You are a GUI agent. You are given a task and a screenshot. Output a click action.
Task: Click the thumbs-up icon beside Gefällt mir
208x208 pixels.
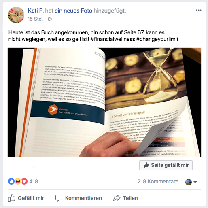(x=12, y=198)
